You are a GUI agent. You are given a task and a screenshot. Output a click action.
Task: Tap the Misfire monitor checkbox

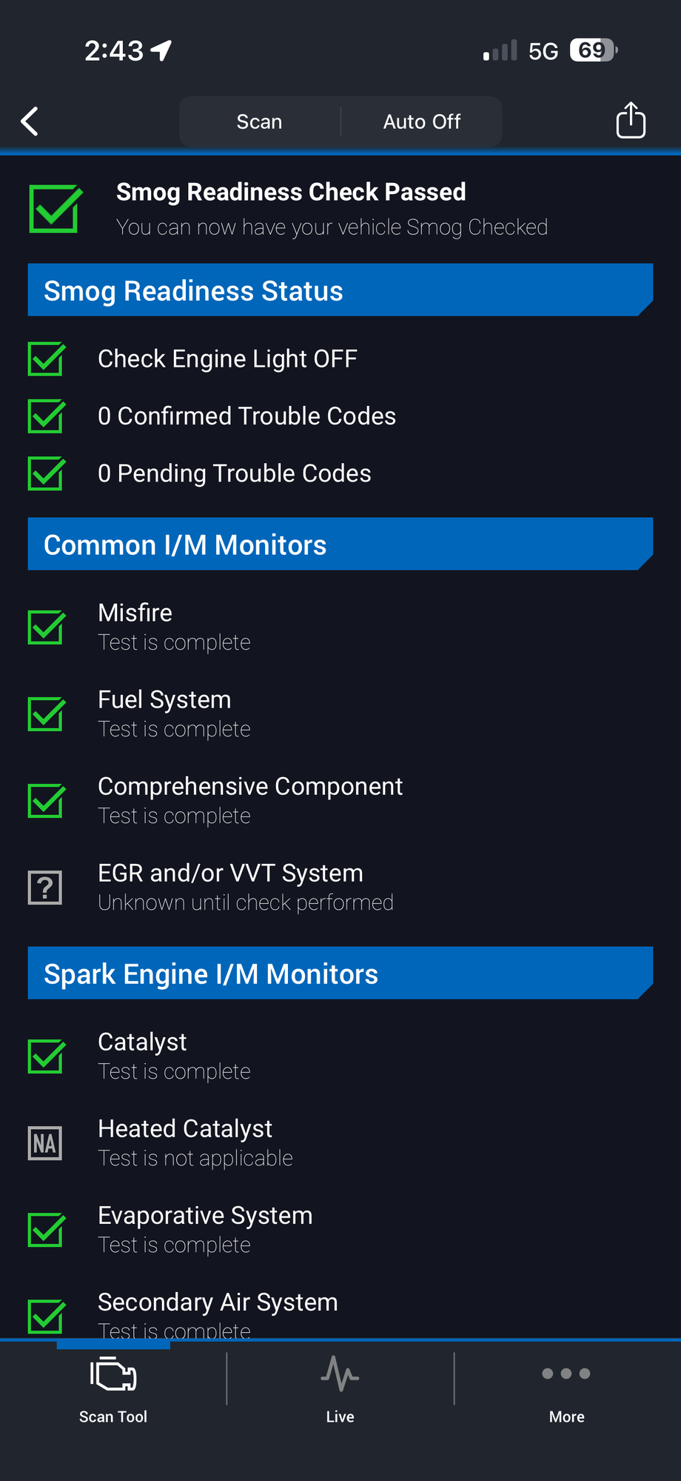(x=47, y=628)
